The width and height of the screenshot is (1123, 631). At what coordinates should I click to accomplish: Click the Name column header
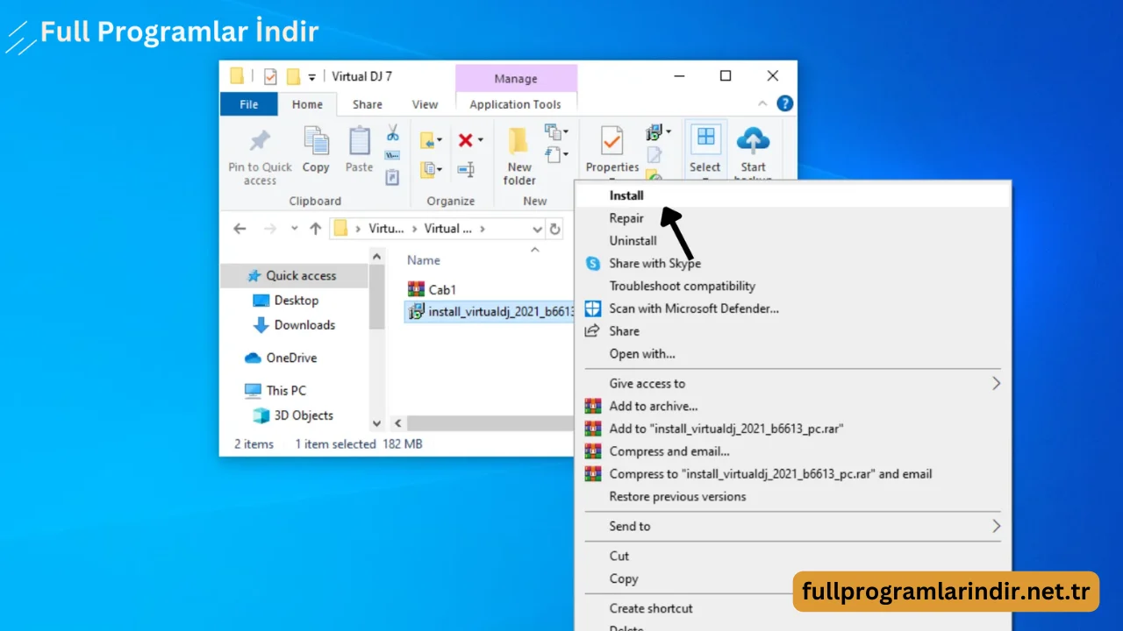tap(424, 260)
